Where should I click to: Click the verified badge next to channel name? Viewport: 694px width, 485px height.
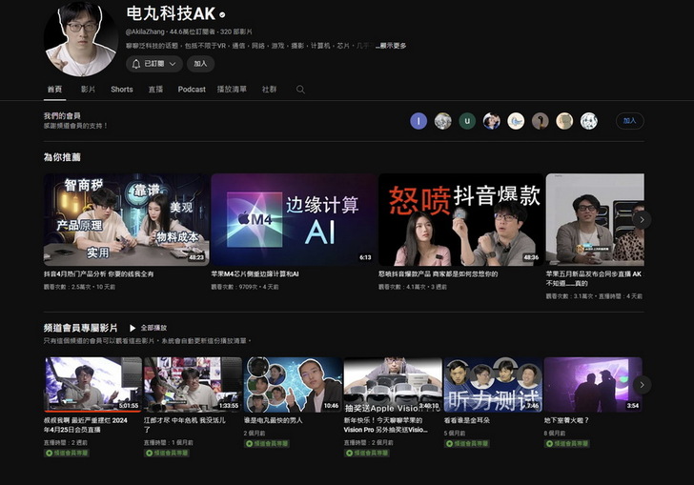point(222,15)
